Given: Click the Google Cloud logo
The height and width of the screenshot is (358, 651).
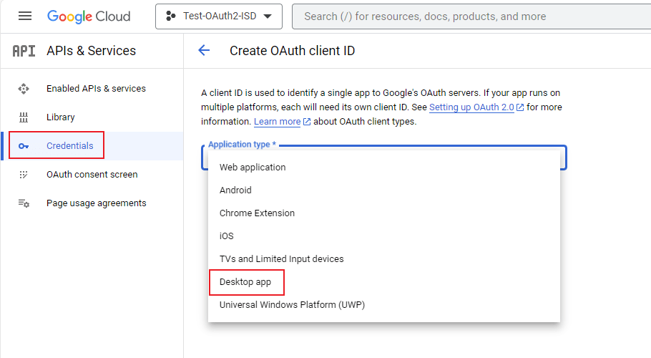Looking at the screenshot, I should pos(89,16).
